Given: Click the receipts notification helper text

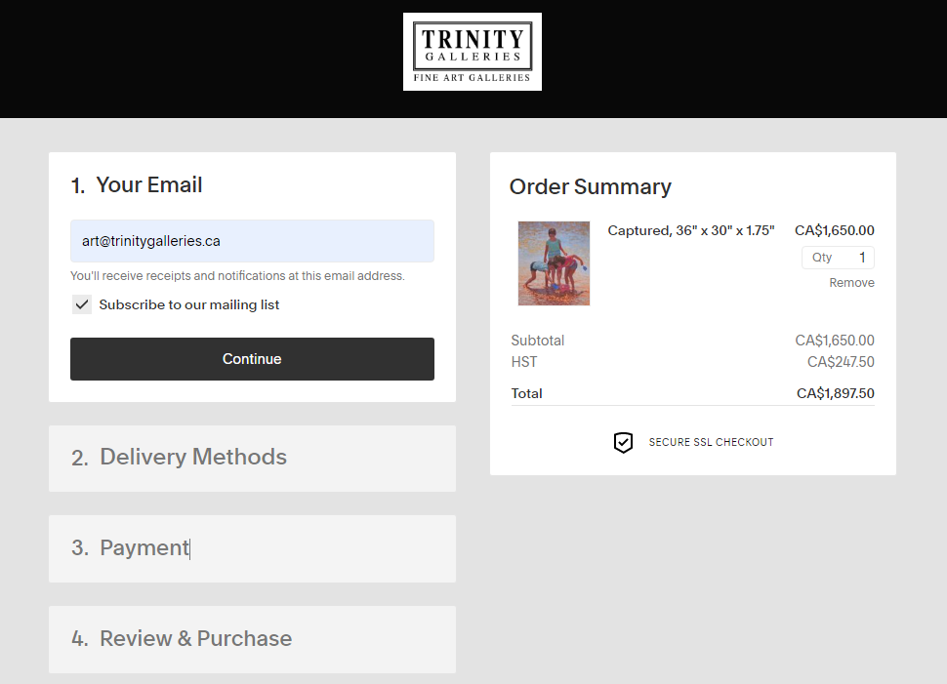Looking at the screenshot, I should 237,276.
